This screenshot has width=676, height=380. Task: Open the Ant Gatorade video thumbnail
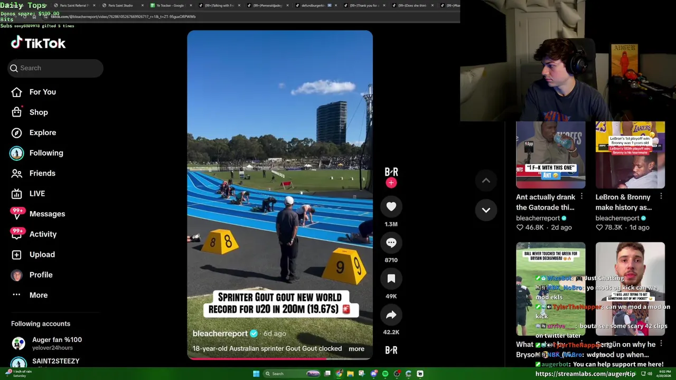tap(550, 155)
